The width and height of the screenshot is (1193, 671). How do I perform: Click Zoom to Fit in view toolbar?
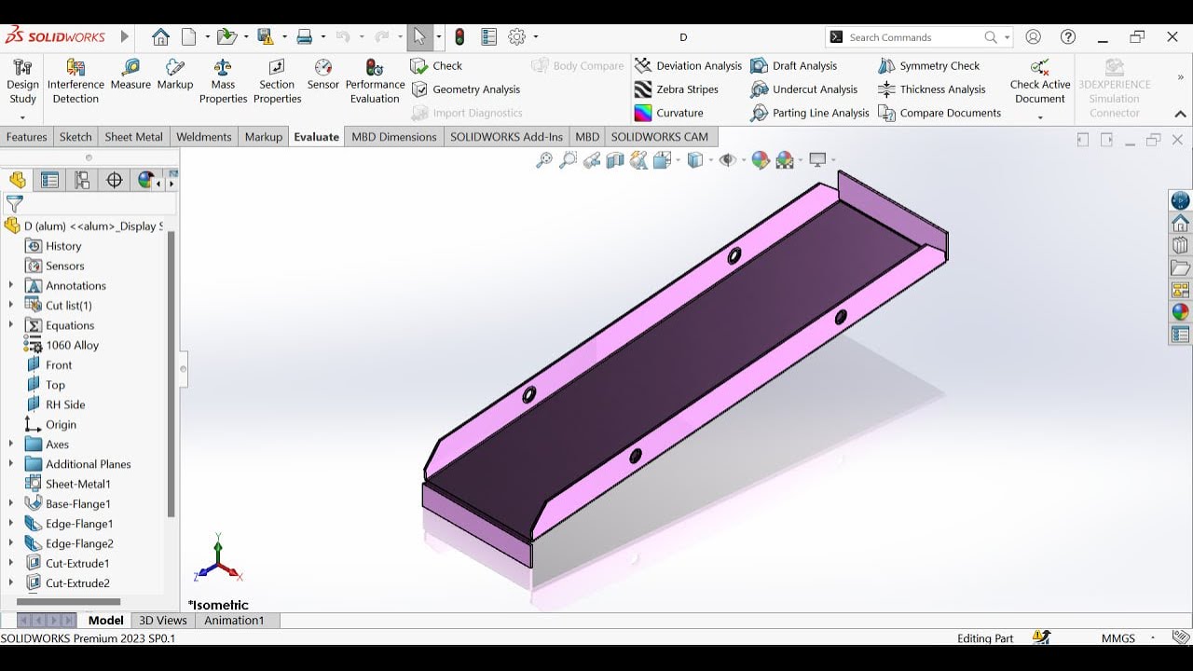(x=544, y=160)
